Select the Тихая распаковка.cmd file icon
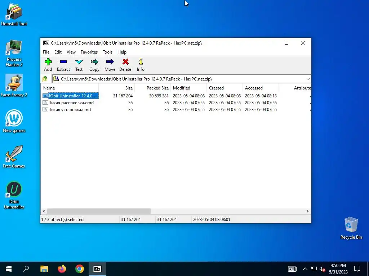369x276 pixels. coord(45,102)
